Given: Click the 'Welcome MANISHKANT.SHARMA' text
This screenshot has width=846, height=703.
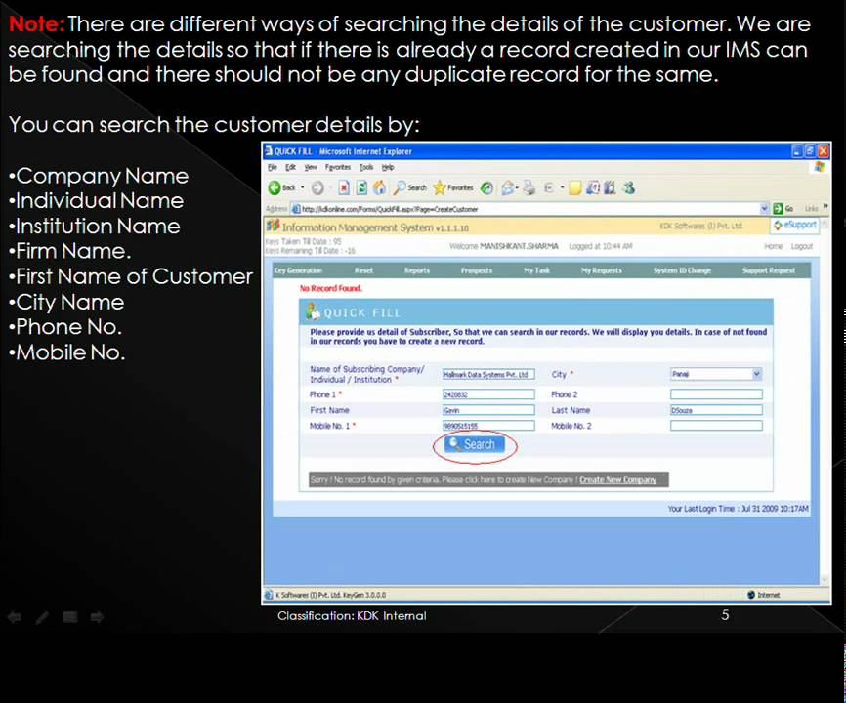Looking at the screenshot, I should tap(503, 246).
